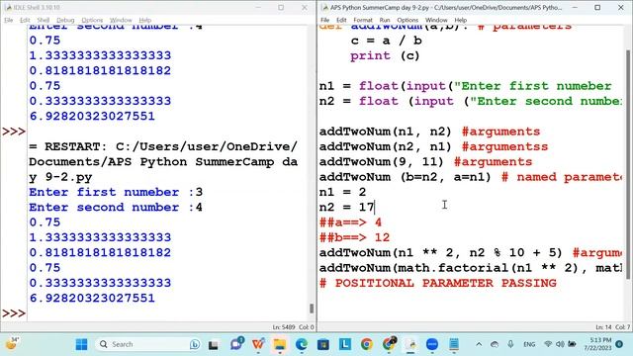Open the battery status tray icon
The image size is (633, 356).
(572, 344)
